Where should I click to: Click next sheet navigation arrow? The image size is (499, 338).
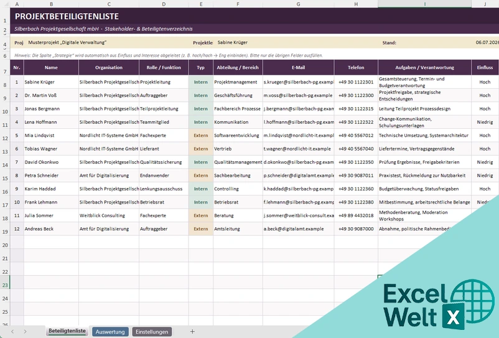tap(25, 332)
